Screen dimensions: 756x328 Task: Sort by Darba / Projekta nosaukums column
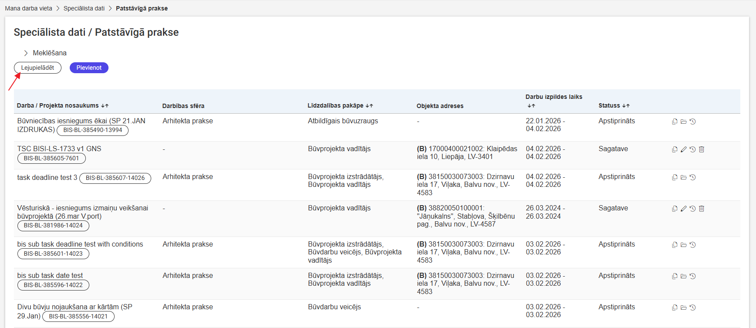point(105,106)
